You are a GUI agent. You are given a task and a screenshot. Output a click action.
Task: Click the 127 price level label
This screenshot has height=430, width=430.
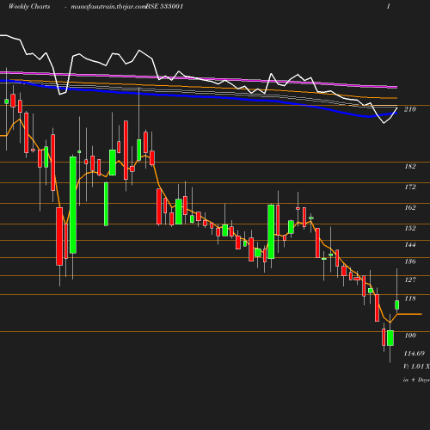[410, 279]
